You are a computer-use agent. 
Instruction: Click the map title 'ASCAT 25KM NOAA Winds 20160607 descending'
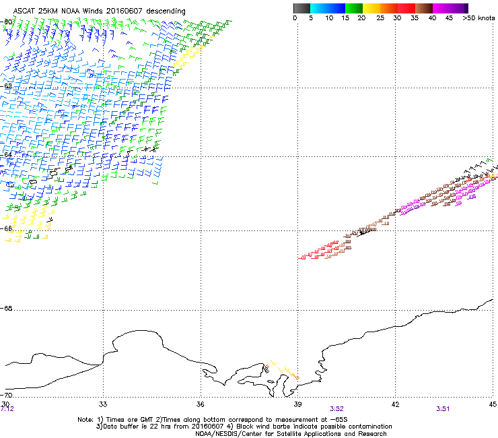tap(99, 11)
